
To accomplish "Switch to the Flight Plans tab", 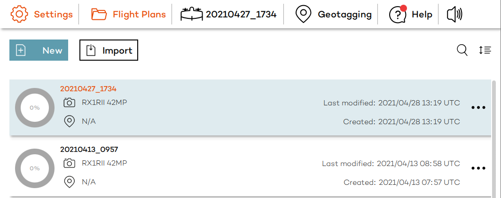I will click(x=139, y=14).
